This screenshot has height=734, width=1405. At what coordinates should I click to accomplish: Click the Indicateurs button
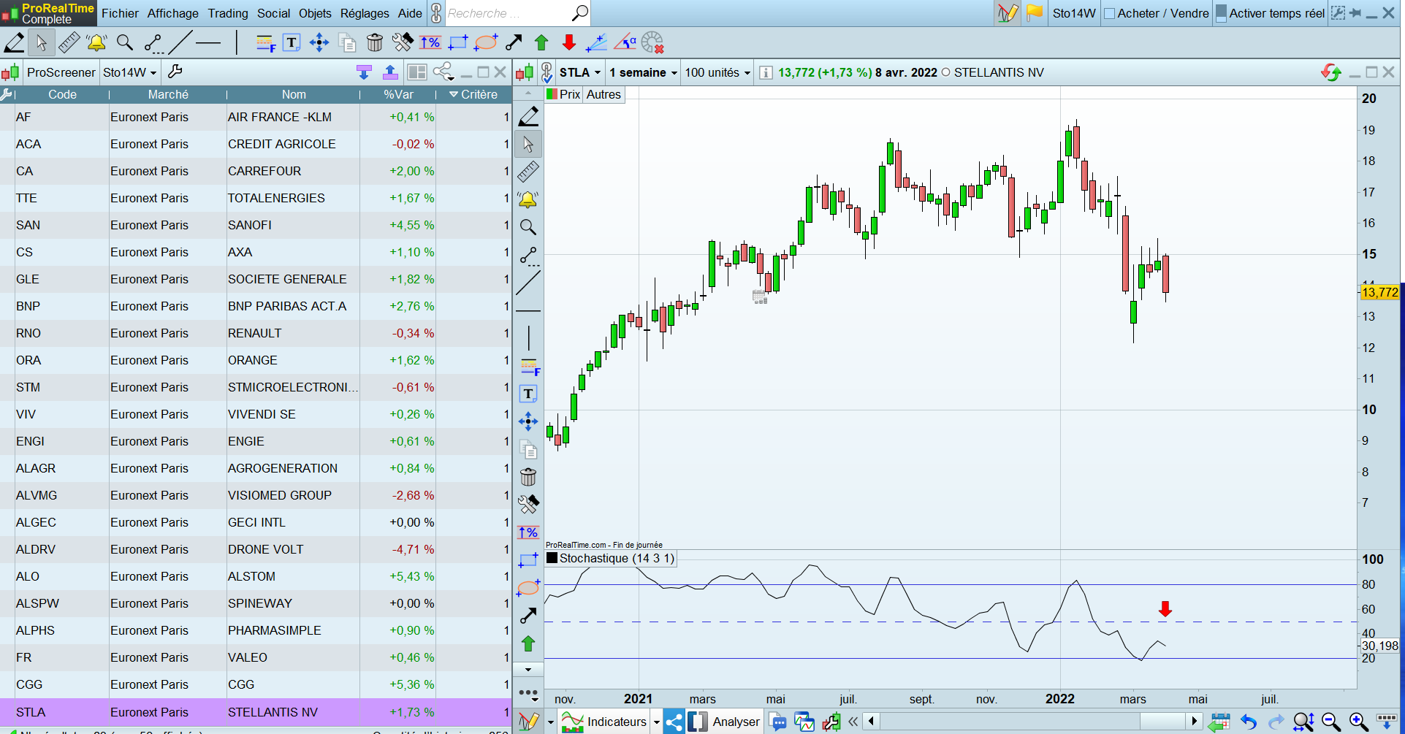(x=605, y=722)
